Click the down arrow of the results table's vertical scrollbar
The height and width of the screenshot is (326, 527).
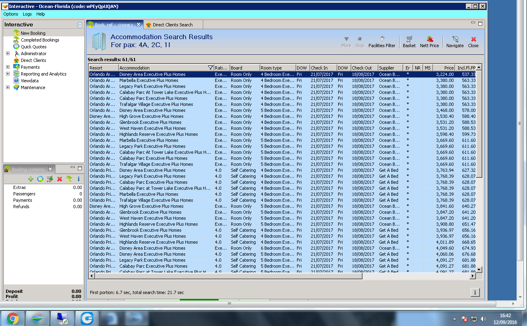[479, 270]
